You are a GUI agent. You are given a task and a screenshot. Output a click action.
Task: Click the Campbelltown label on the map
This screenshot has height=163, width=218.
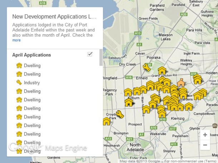click(204, 114)
